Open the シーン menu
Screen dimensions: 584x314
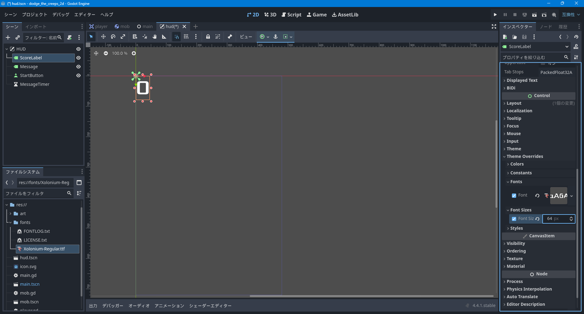[x=11, y=15]
